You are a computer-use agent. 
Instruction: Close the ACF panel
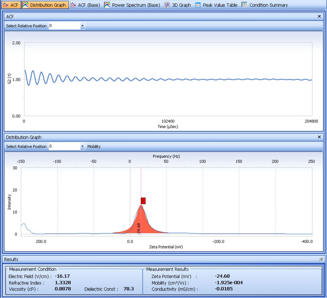pos(319,17)
